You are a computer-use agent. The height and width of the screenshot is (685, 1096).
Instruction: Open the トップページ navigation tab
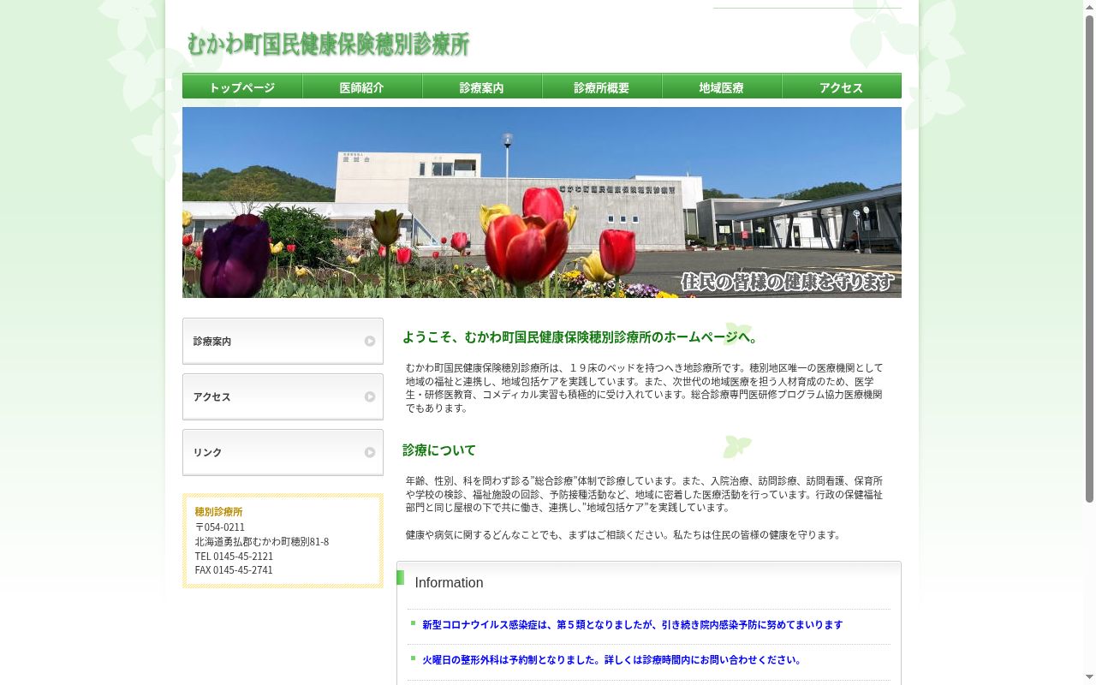242,86
